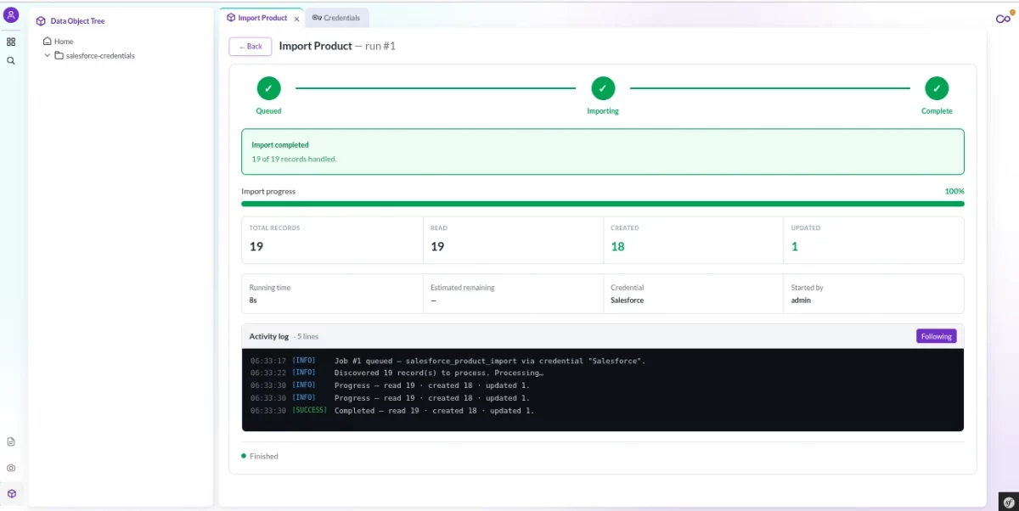Click the key icon on Credentials tab
Viewport: 1019px width, 511px height.
[317, 18]
